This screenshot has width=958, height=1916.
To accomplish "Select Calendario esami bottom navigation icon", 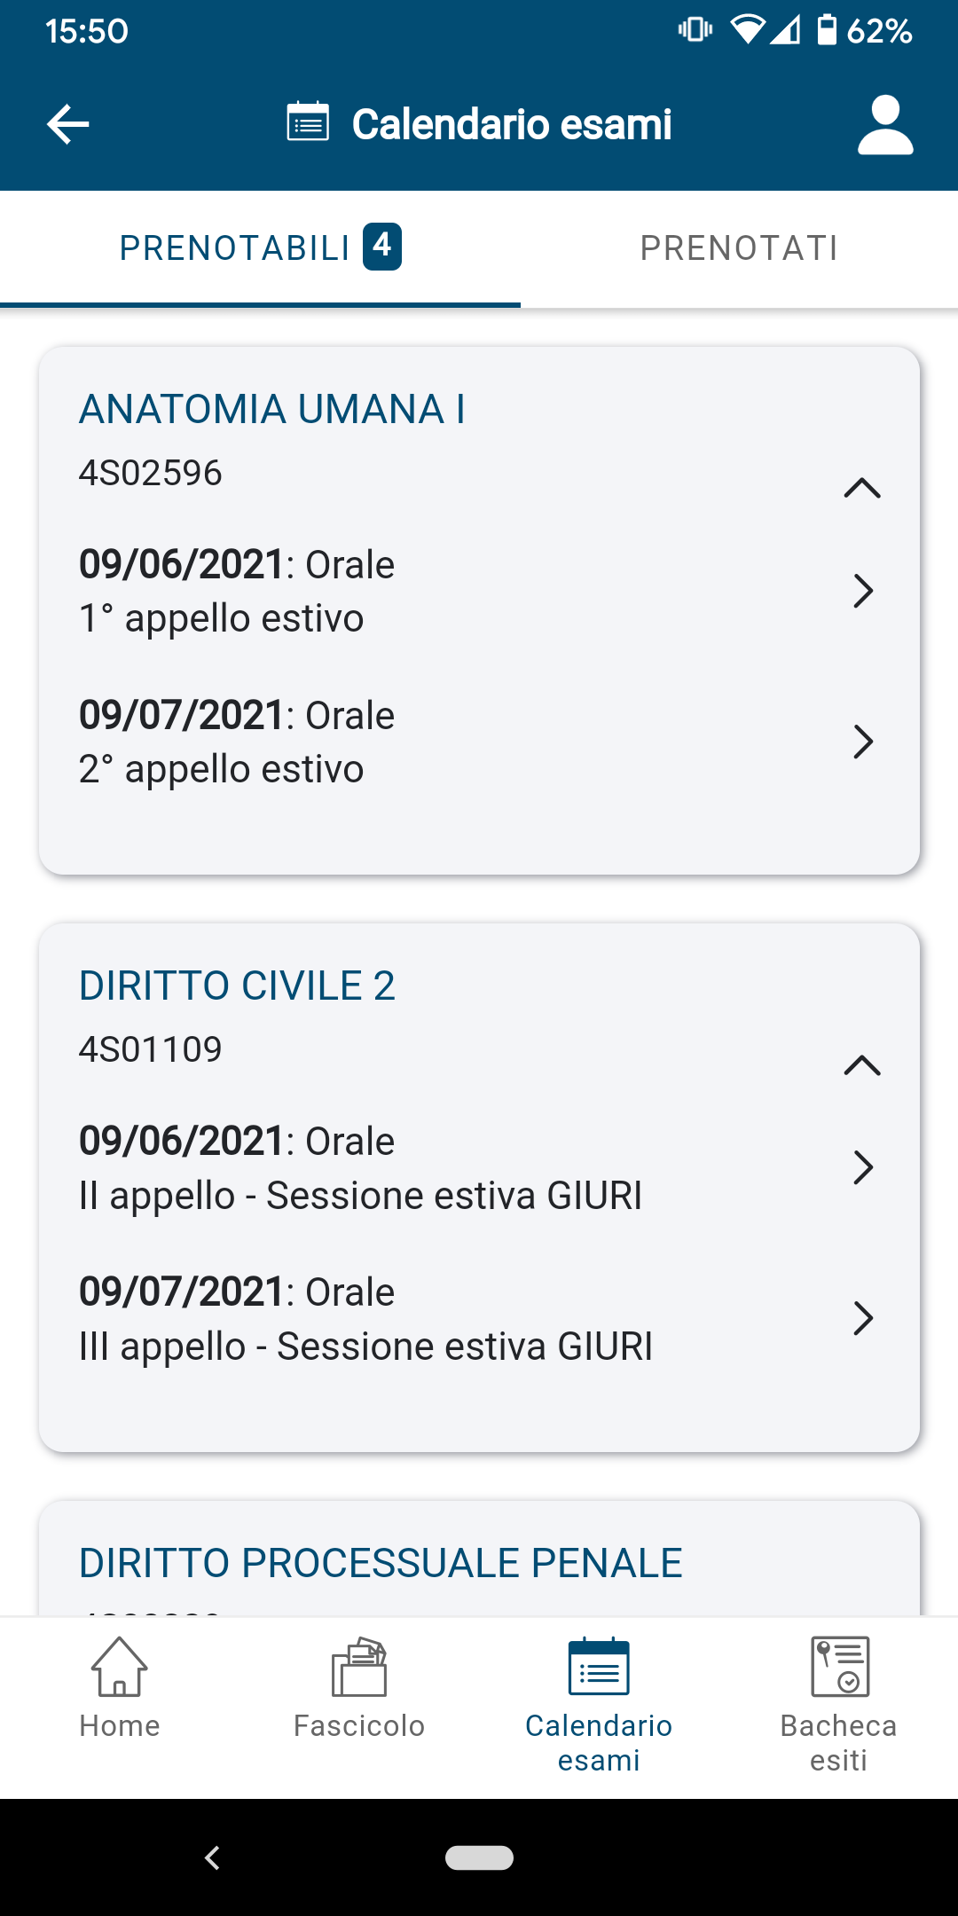I will point(599,1666).
